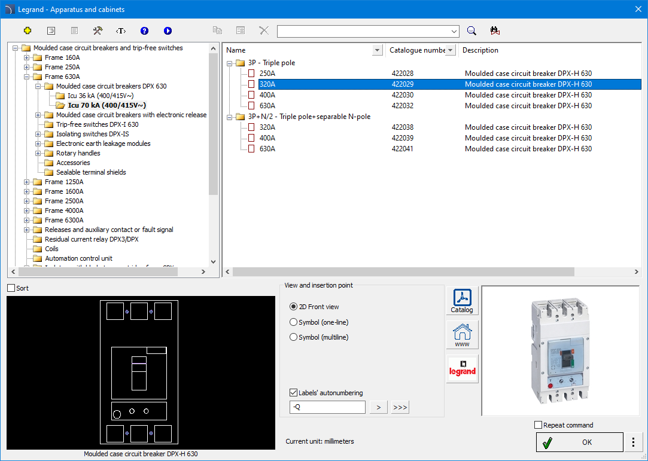Check the box for 250A 422028

(251, 74)
